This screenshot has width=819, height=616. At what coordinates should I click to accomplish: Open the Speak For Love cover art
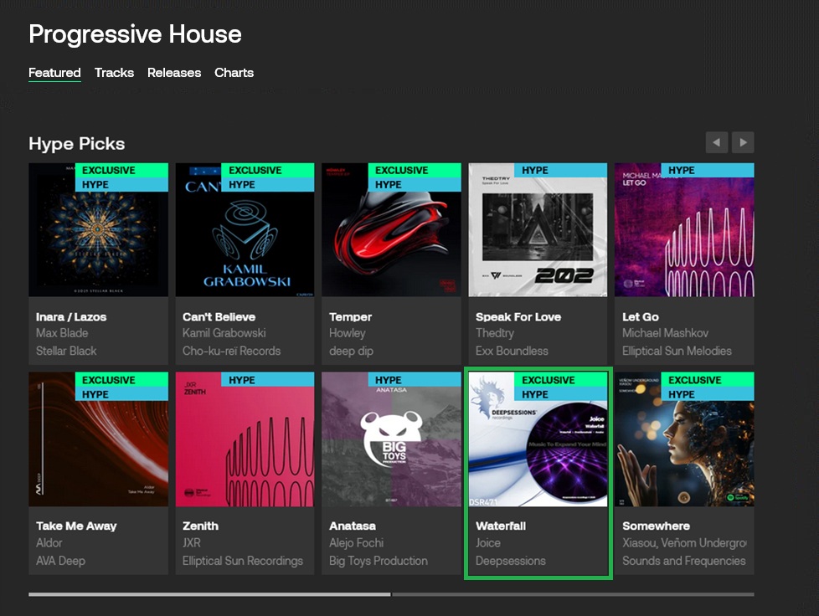click(538, 229)
